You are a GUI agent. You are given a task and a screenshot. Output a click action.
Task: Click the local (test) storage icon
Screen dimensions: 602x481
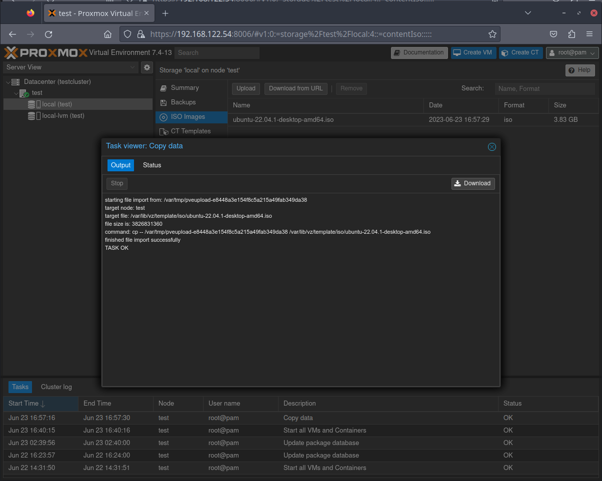(34, 104)
